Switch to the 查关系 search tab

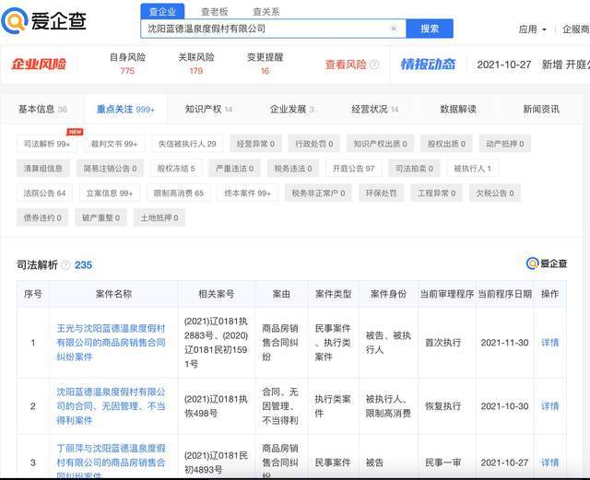click(266, 12)
